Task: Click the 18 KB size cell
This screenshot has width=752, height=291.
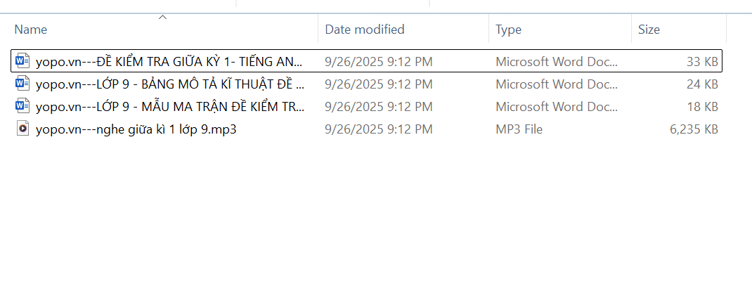Action: tap(702, 107)
